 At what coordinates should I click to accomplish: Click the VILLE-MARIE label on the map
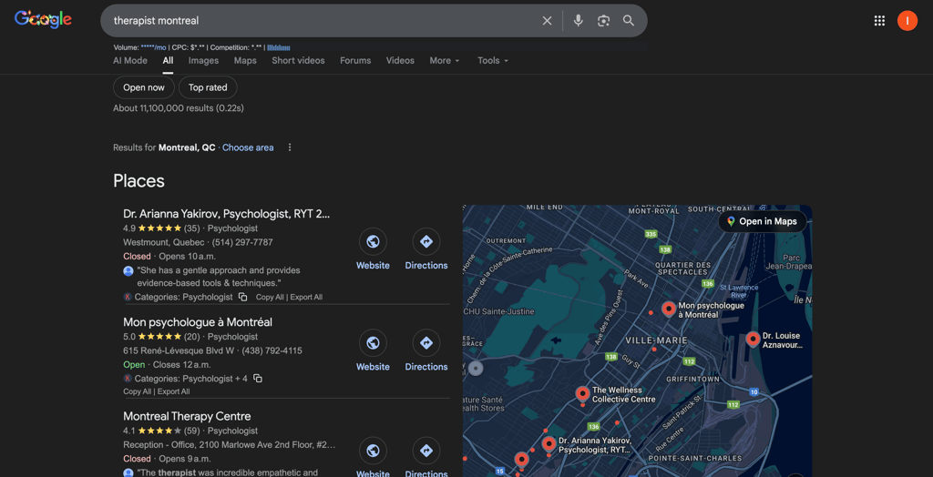point(656,340)
